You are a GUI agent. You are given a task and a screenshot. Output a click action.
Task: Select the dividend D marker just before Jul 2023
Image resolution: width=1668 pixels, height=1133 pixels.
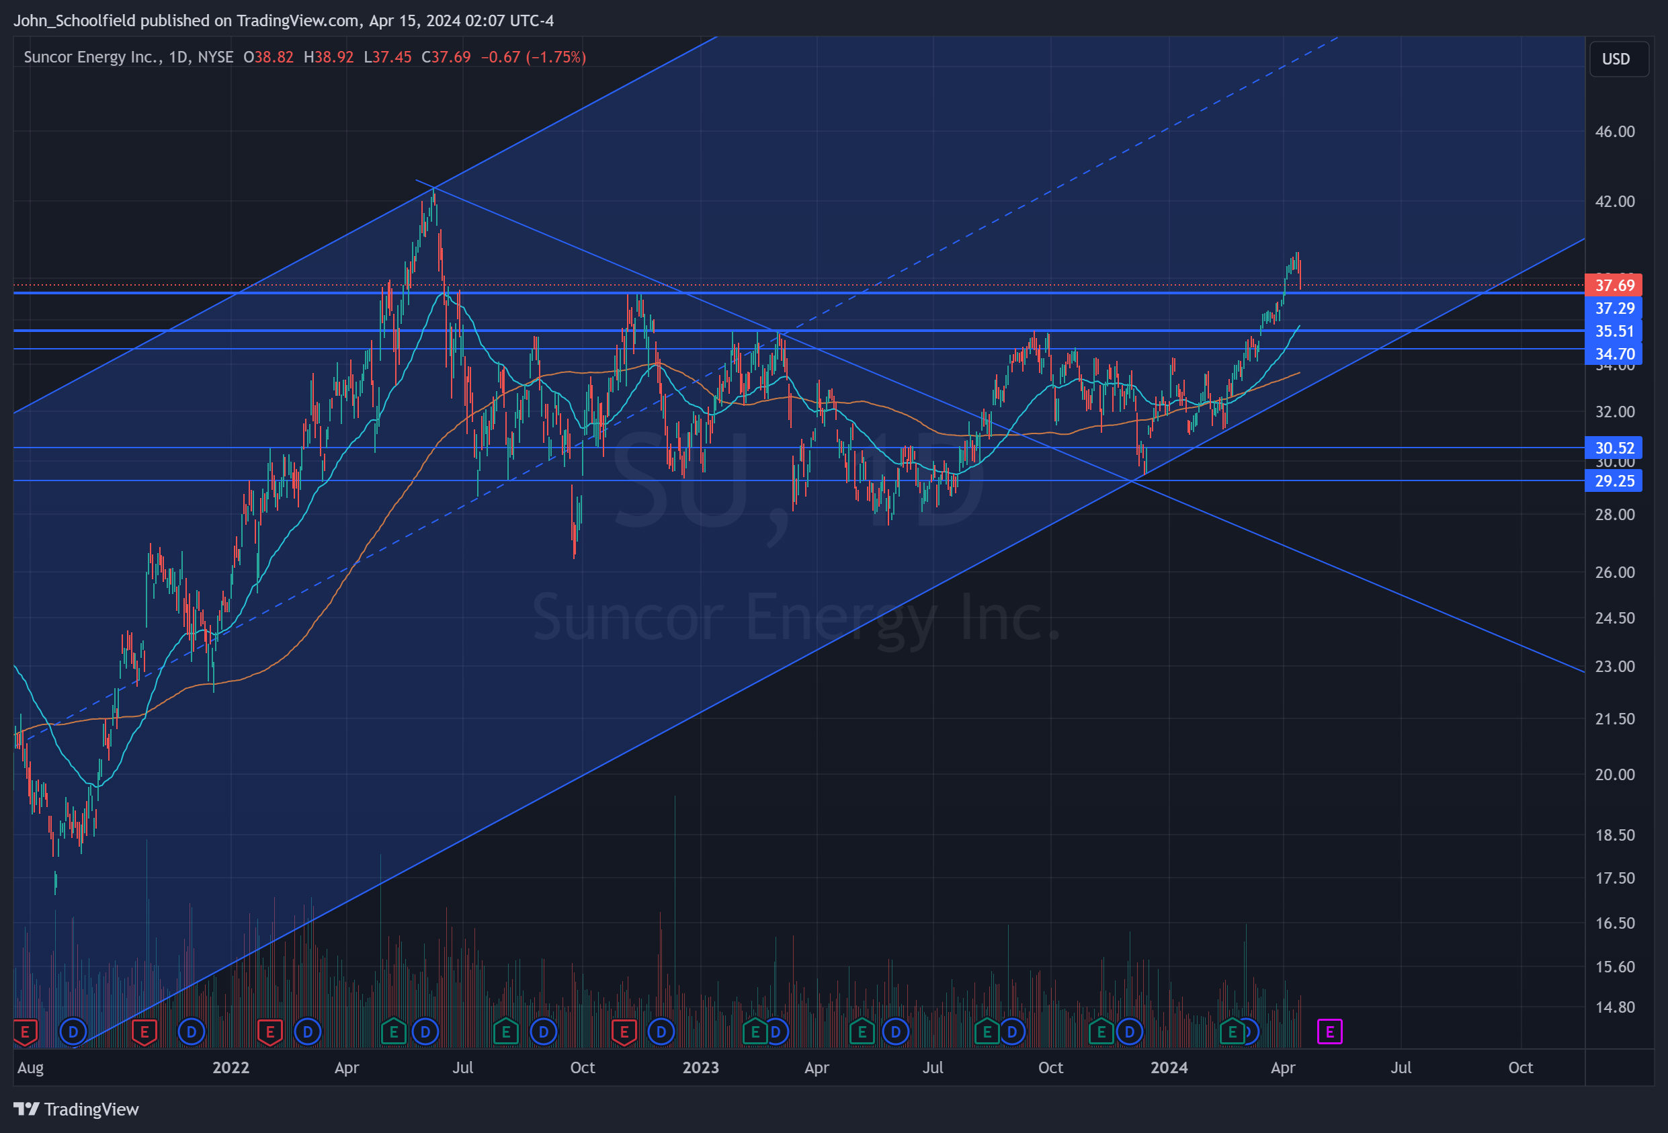pos(896,1033)
